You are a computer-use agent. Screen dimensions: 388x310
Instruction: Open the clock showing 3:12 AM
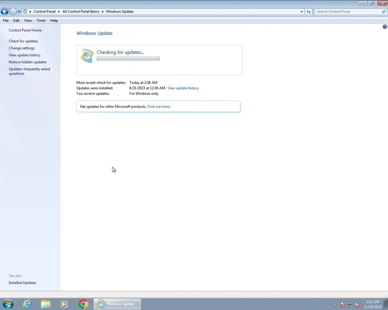pyautogui.click(x=373, y=304)
